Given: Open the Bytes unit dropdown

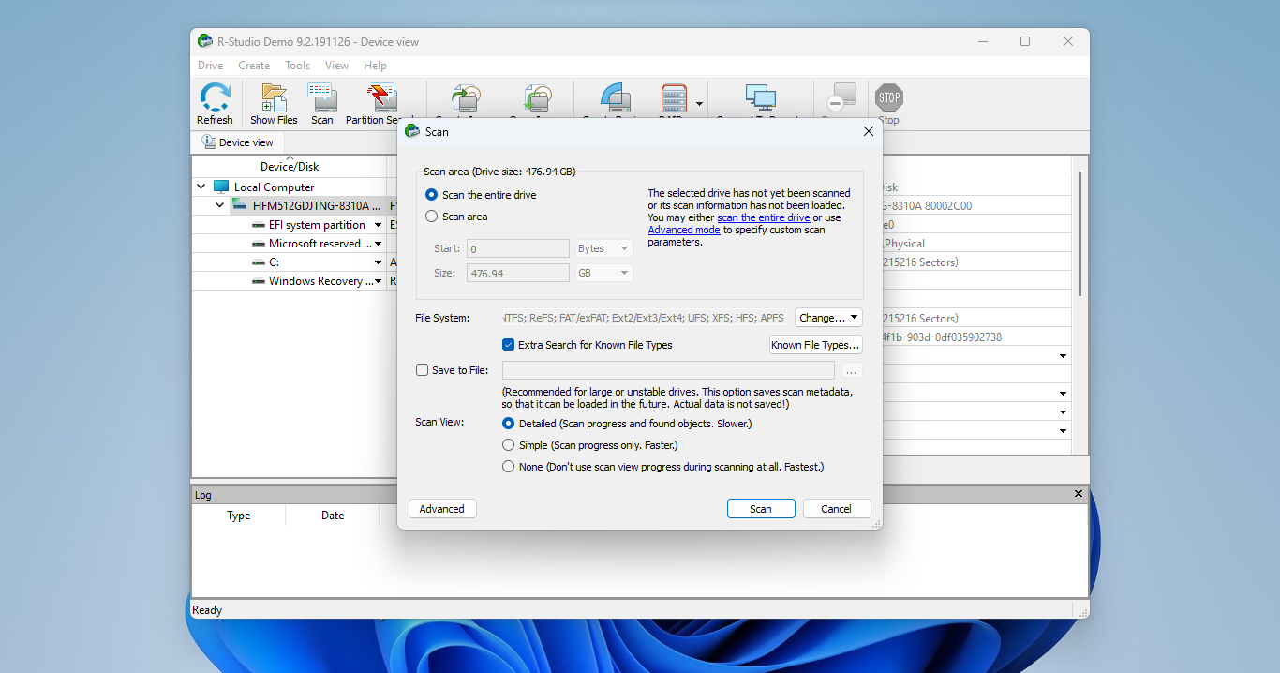Looking at the screenshot, I should (x=604, y=248).
